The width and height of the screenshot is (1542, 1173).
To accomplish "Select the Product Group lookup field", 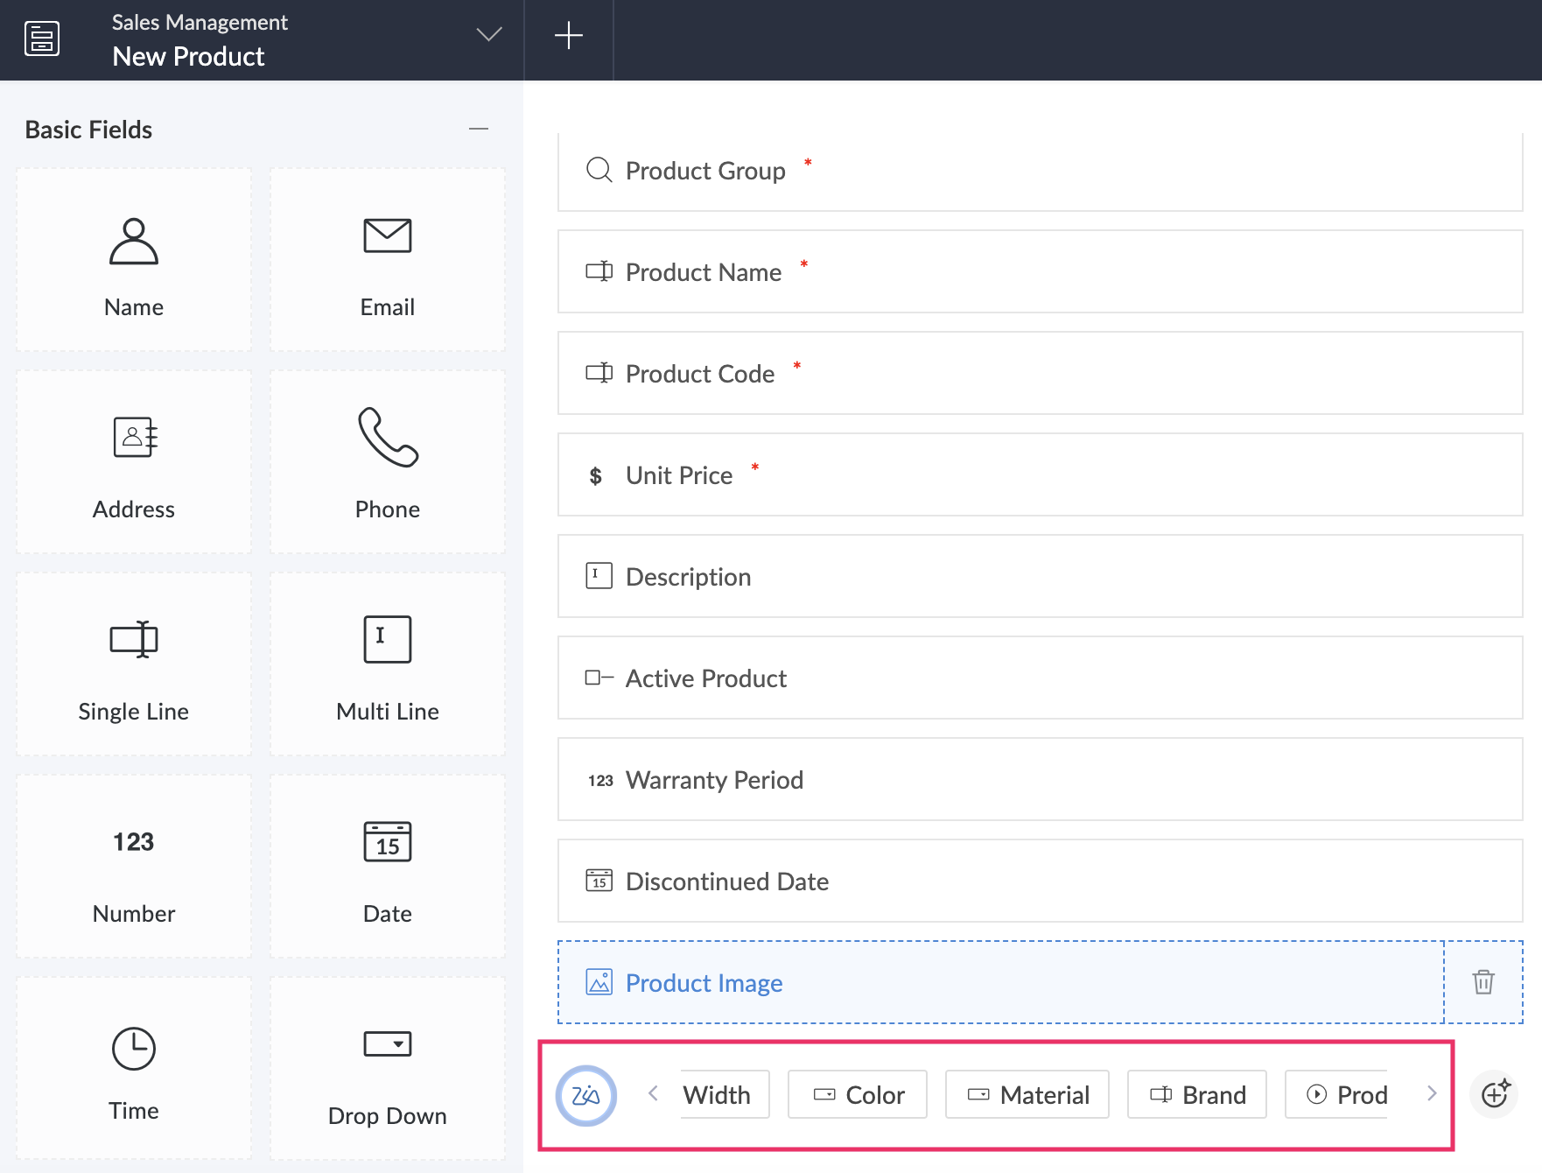I will [1040, 172].
